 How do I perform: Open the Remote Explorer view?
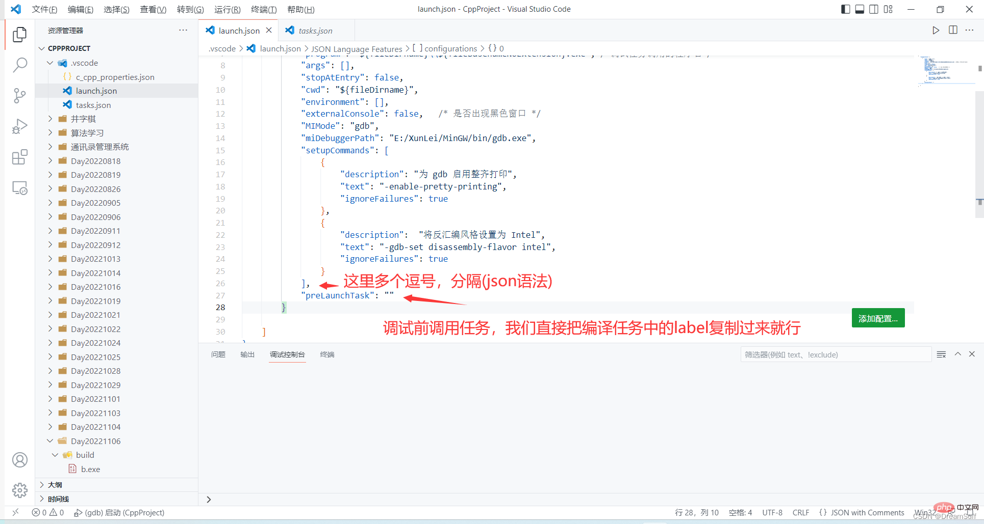click(20, 187)
